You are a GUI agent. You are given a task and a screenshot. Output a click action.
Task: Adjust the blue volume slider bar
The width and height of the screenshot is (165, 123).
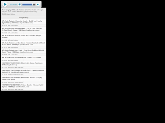point(27,5)
